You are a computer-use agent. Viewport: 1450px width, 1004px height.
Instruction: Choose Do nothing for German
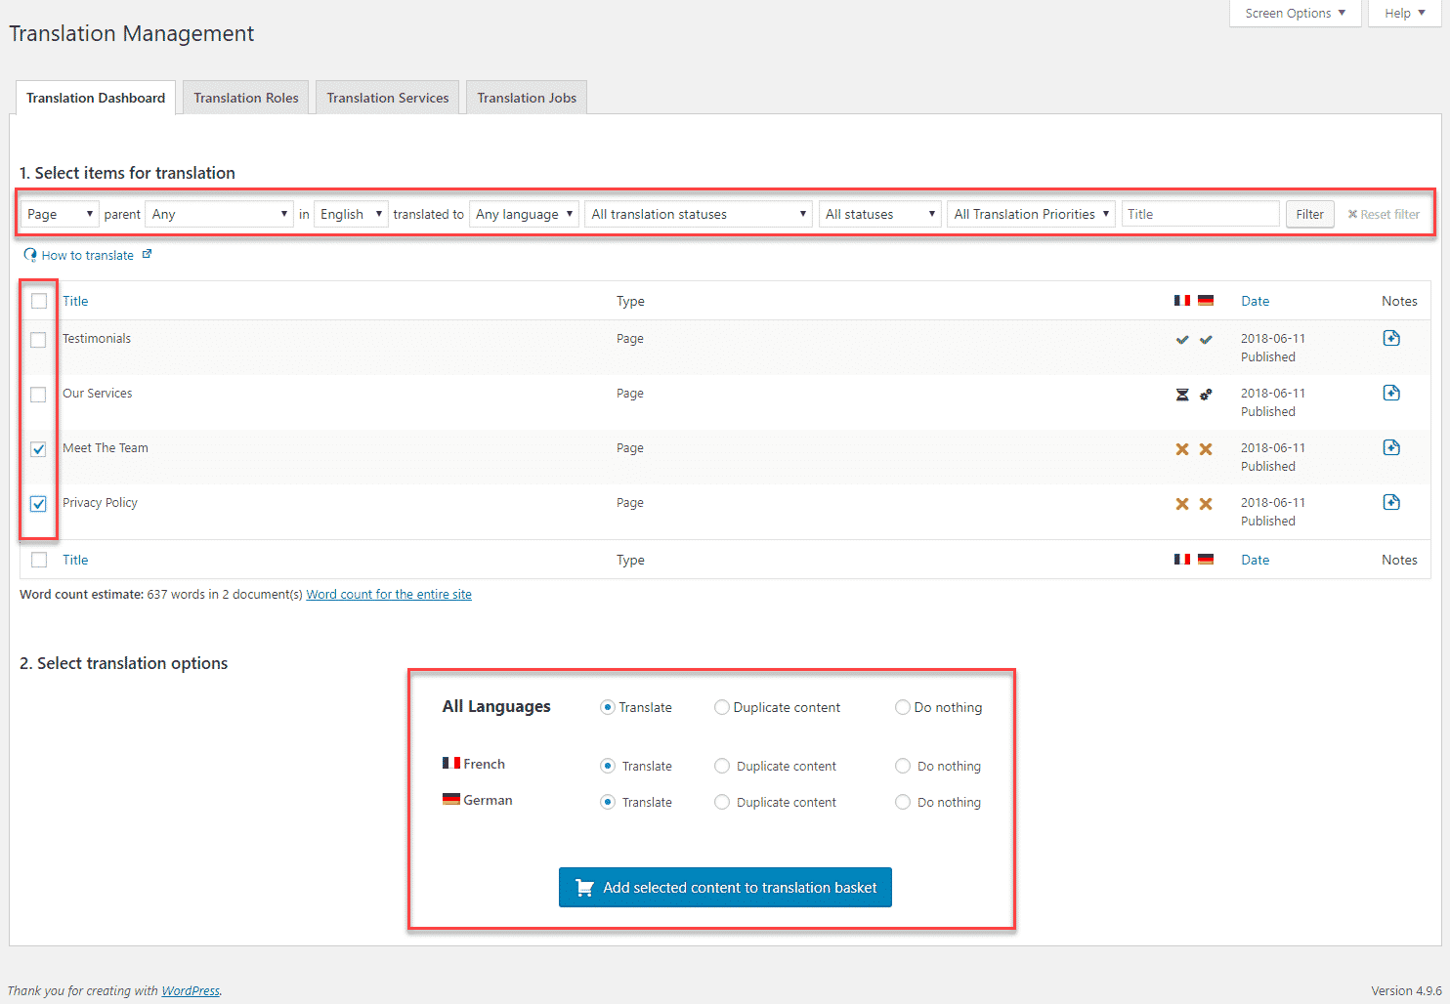[x=903, y=802]
